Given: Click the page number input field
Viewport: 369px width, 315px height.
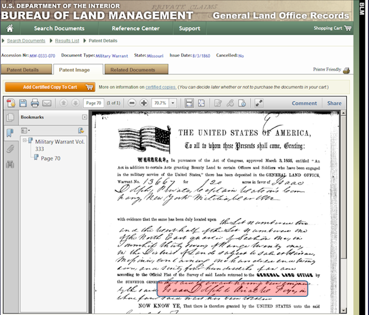Looking at the screenshot, I should (93, 103).
